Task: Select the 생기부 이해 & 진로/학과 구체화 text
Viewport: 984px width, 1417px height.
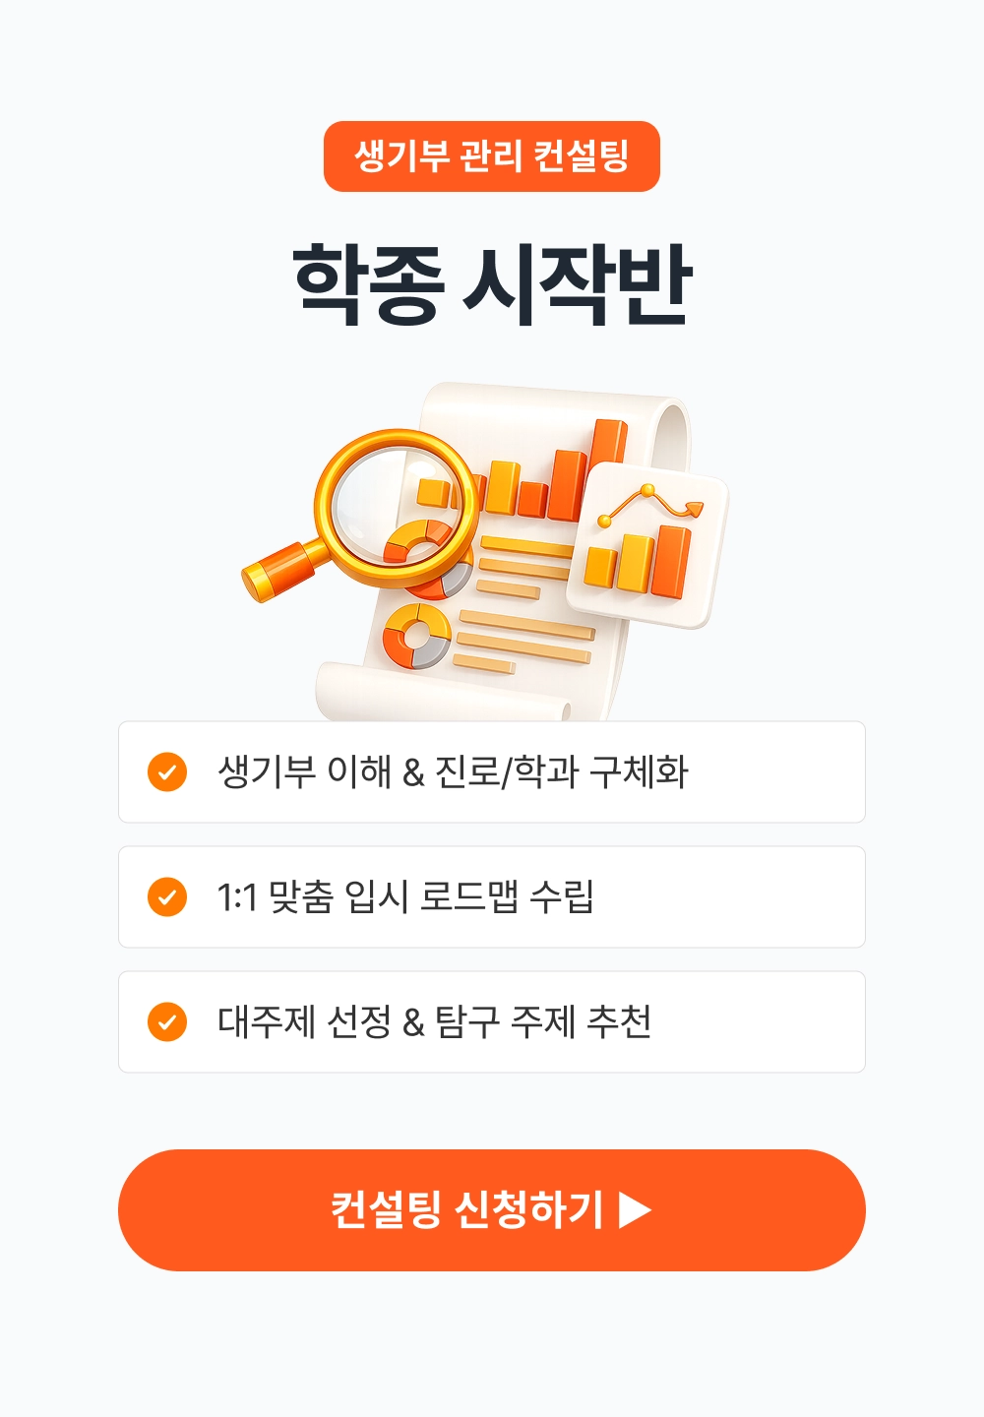Action: tap(453, 772)
